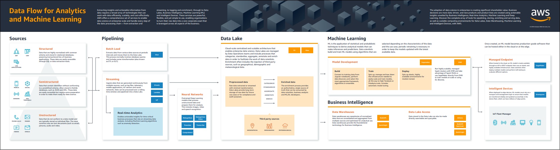The image size is (560, 150).
Task: Click the Batch Load heading
Action: [113, 49]
